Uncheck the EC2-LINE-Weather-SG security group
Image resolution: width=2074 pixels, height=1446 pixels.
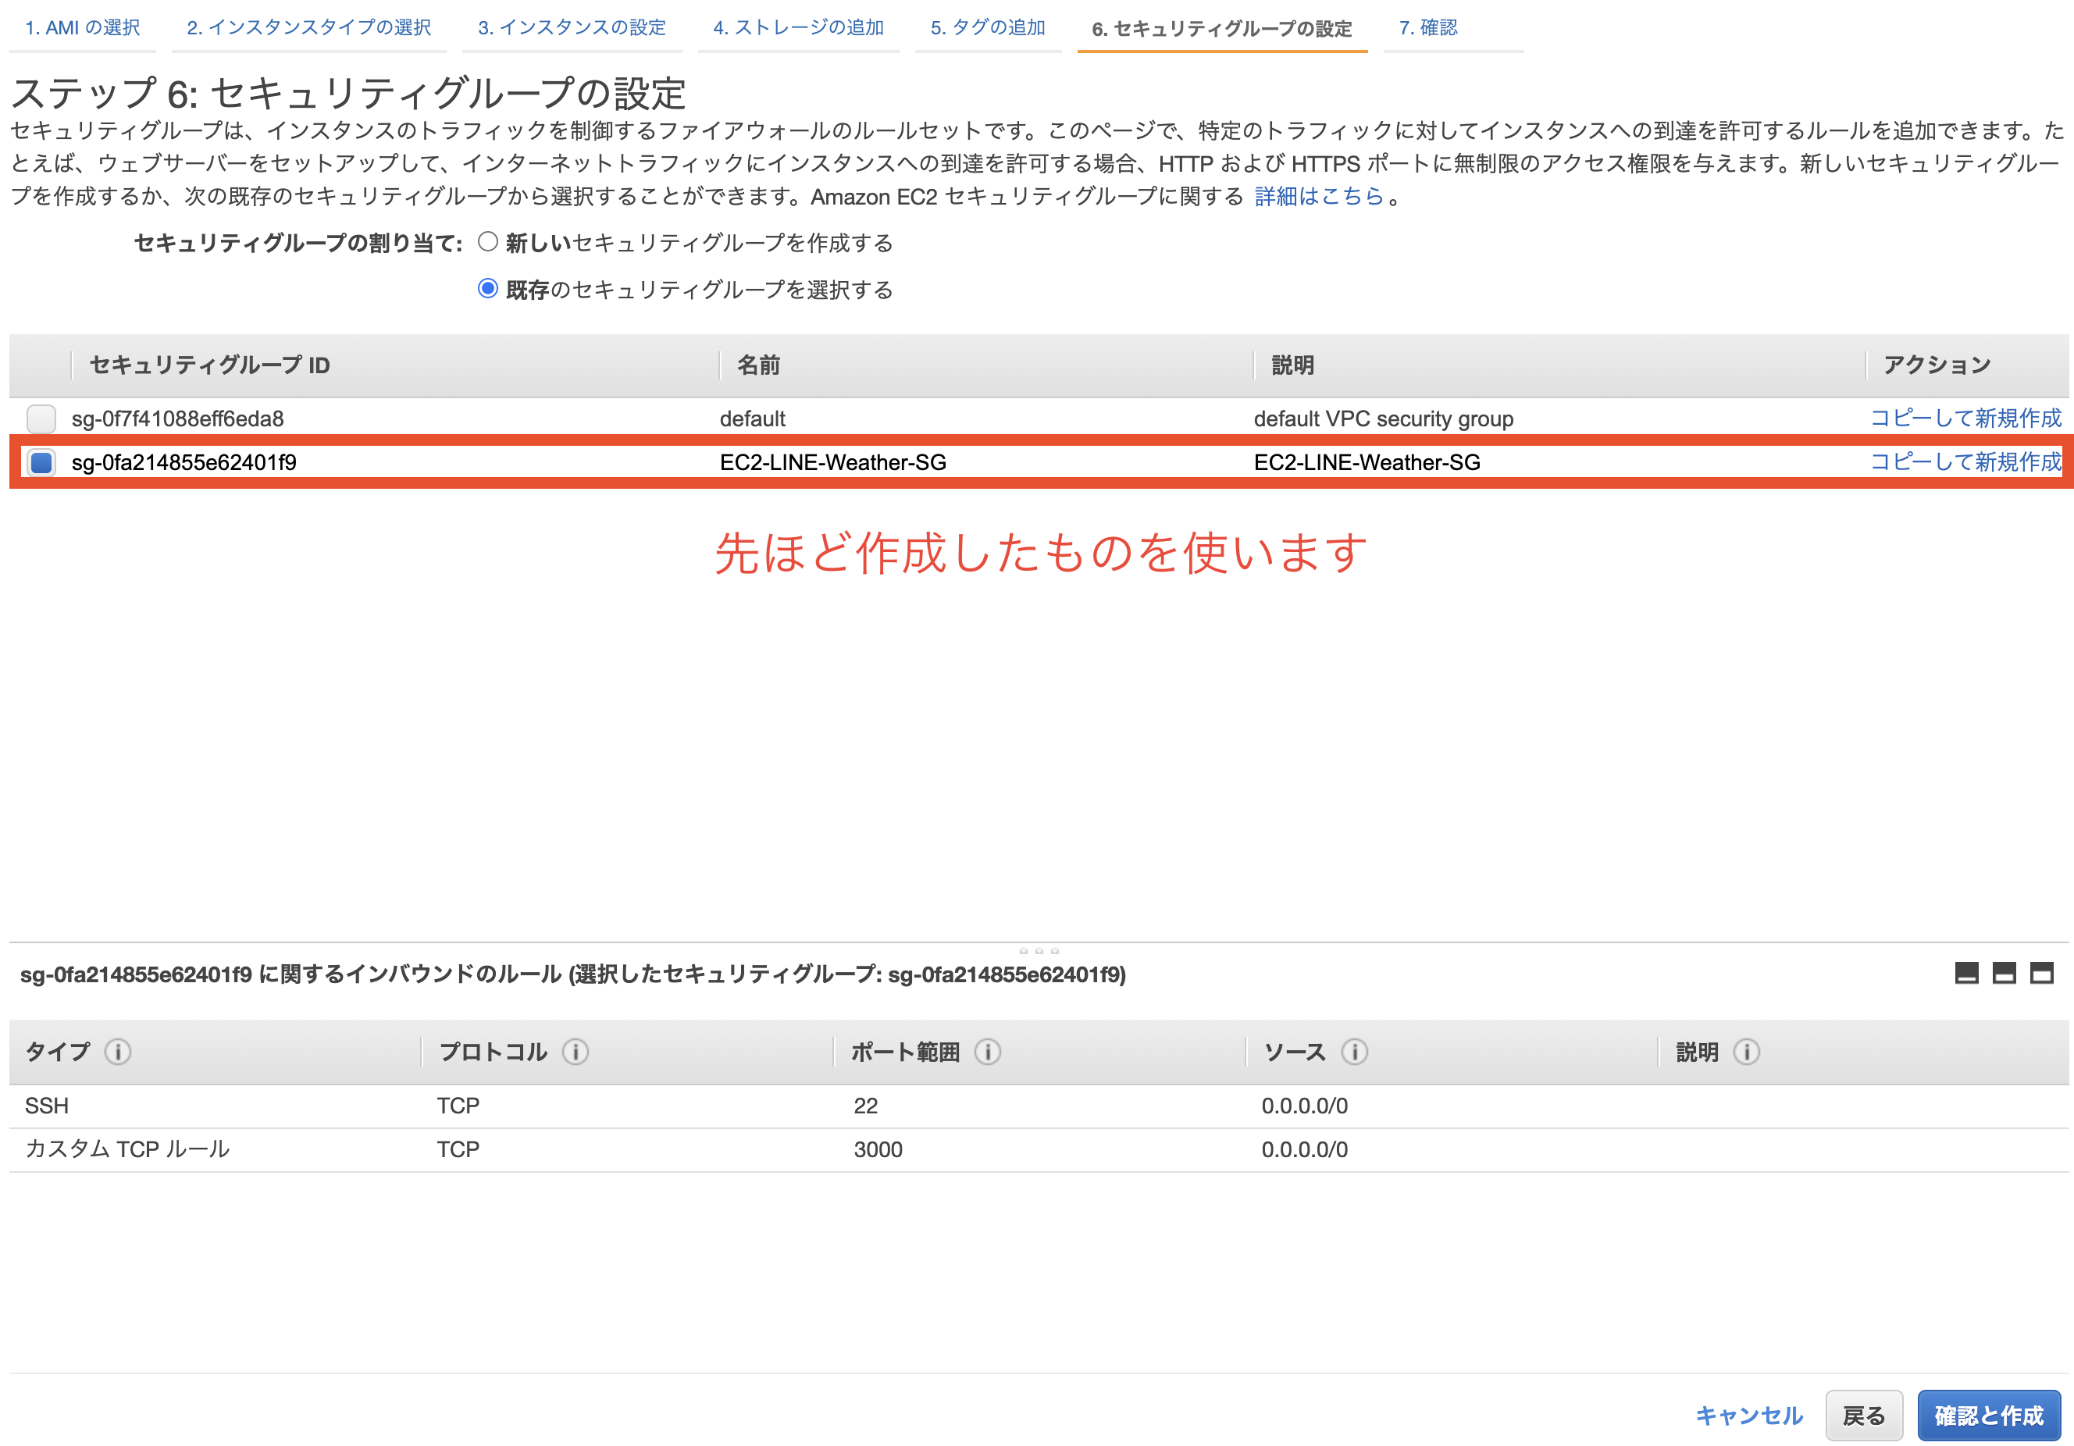(x=41, y=463)
